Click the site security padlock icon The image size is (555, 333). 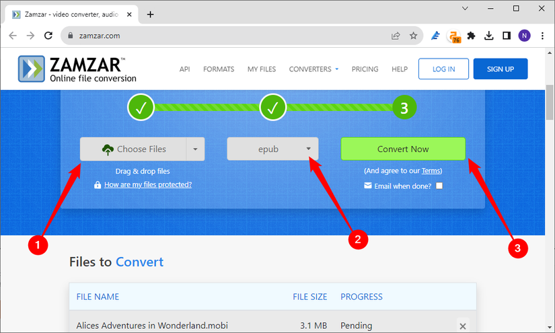[x=71, y=36]
